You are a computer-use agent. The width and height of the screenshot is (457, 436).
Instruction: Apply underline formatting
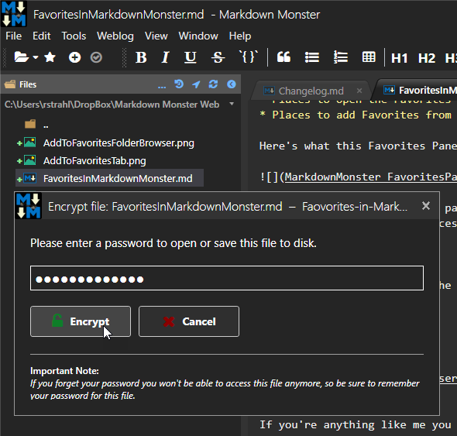pyautogui.click(x=191, y=57)
